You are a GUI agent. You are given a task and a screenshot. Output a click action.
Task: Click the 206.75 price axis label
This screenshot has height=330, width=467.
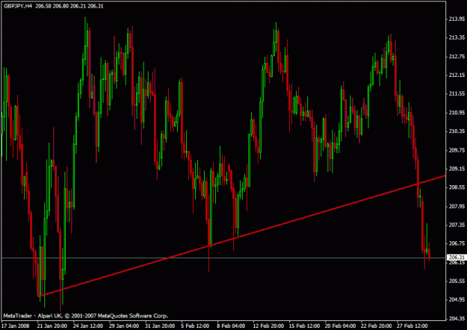pyautogui.click(x=457, y=243)
